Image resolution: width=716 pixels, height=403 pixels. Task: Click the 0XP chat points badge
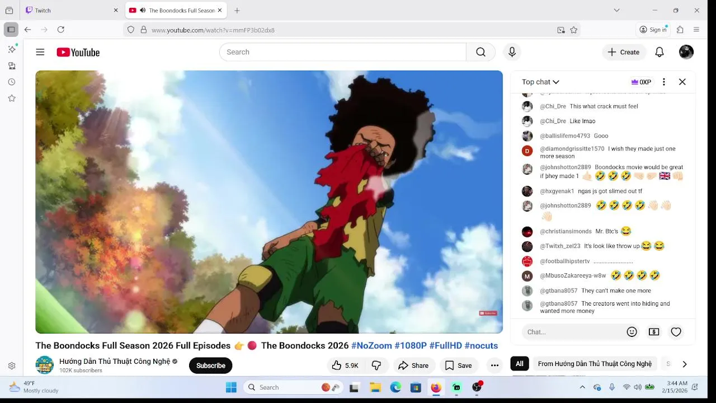click(x=641, y=82)
